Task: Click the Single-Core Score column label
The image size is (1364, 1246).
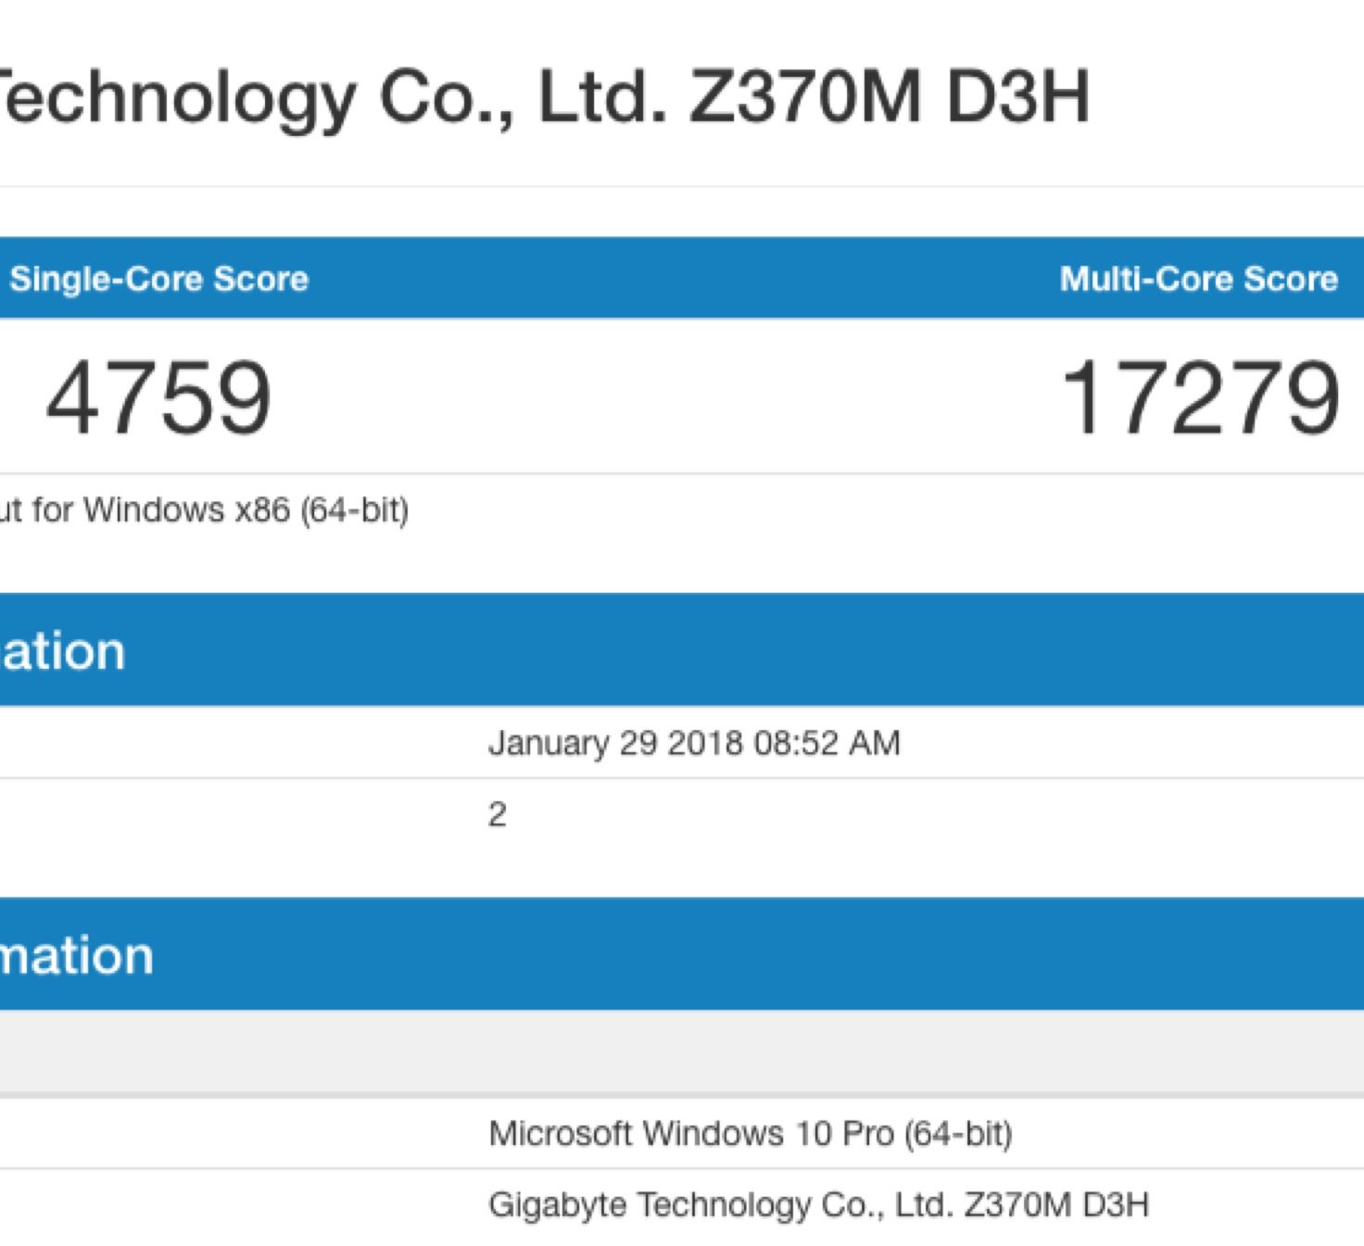Action: (x=159, y=279)
